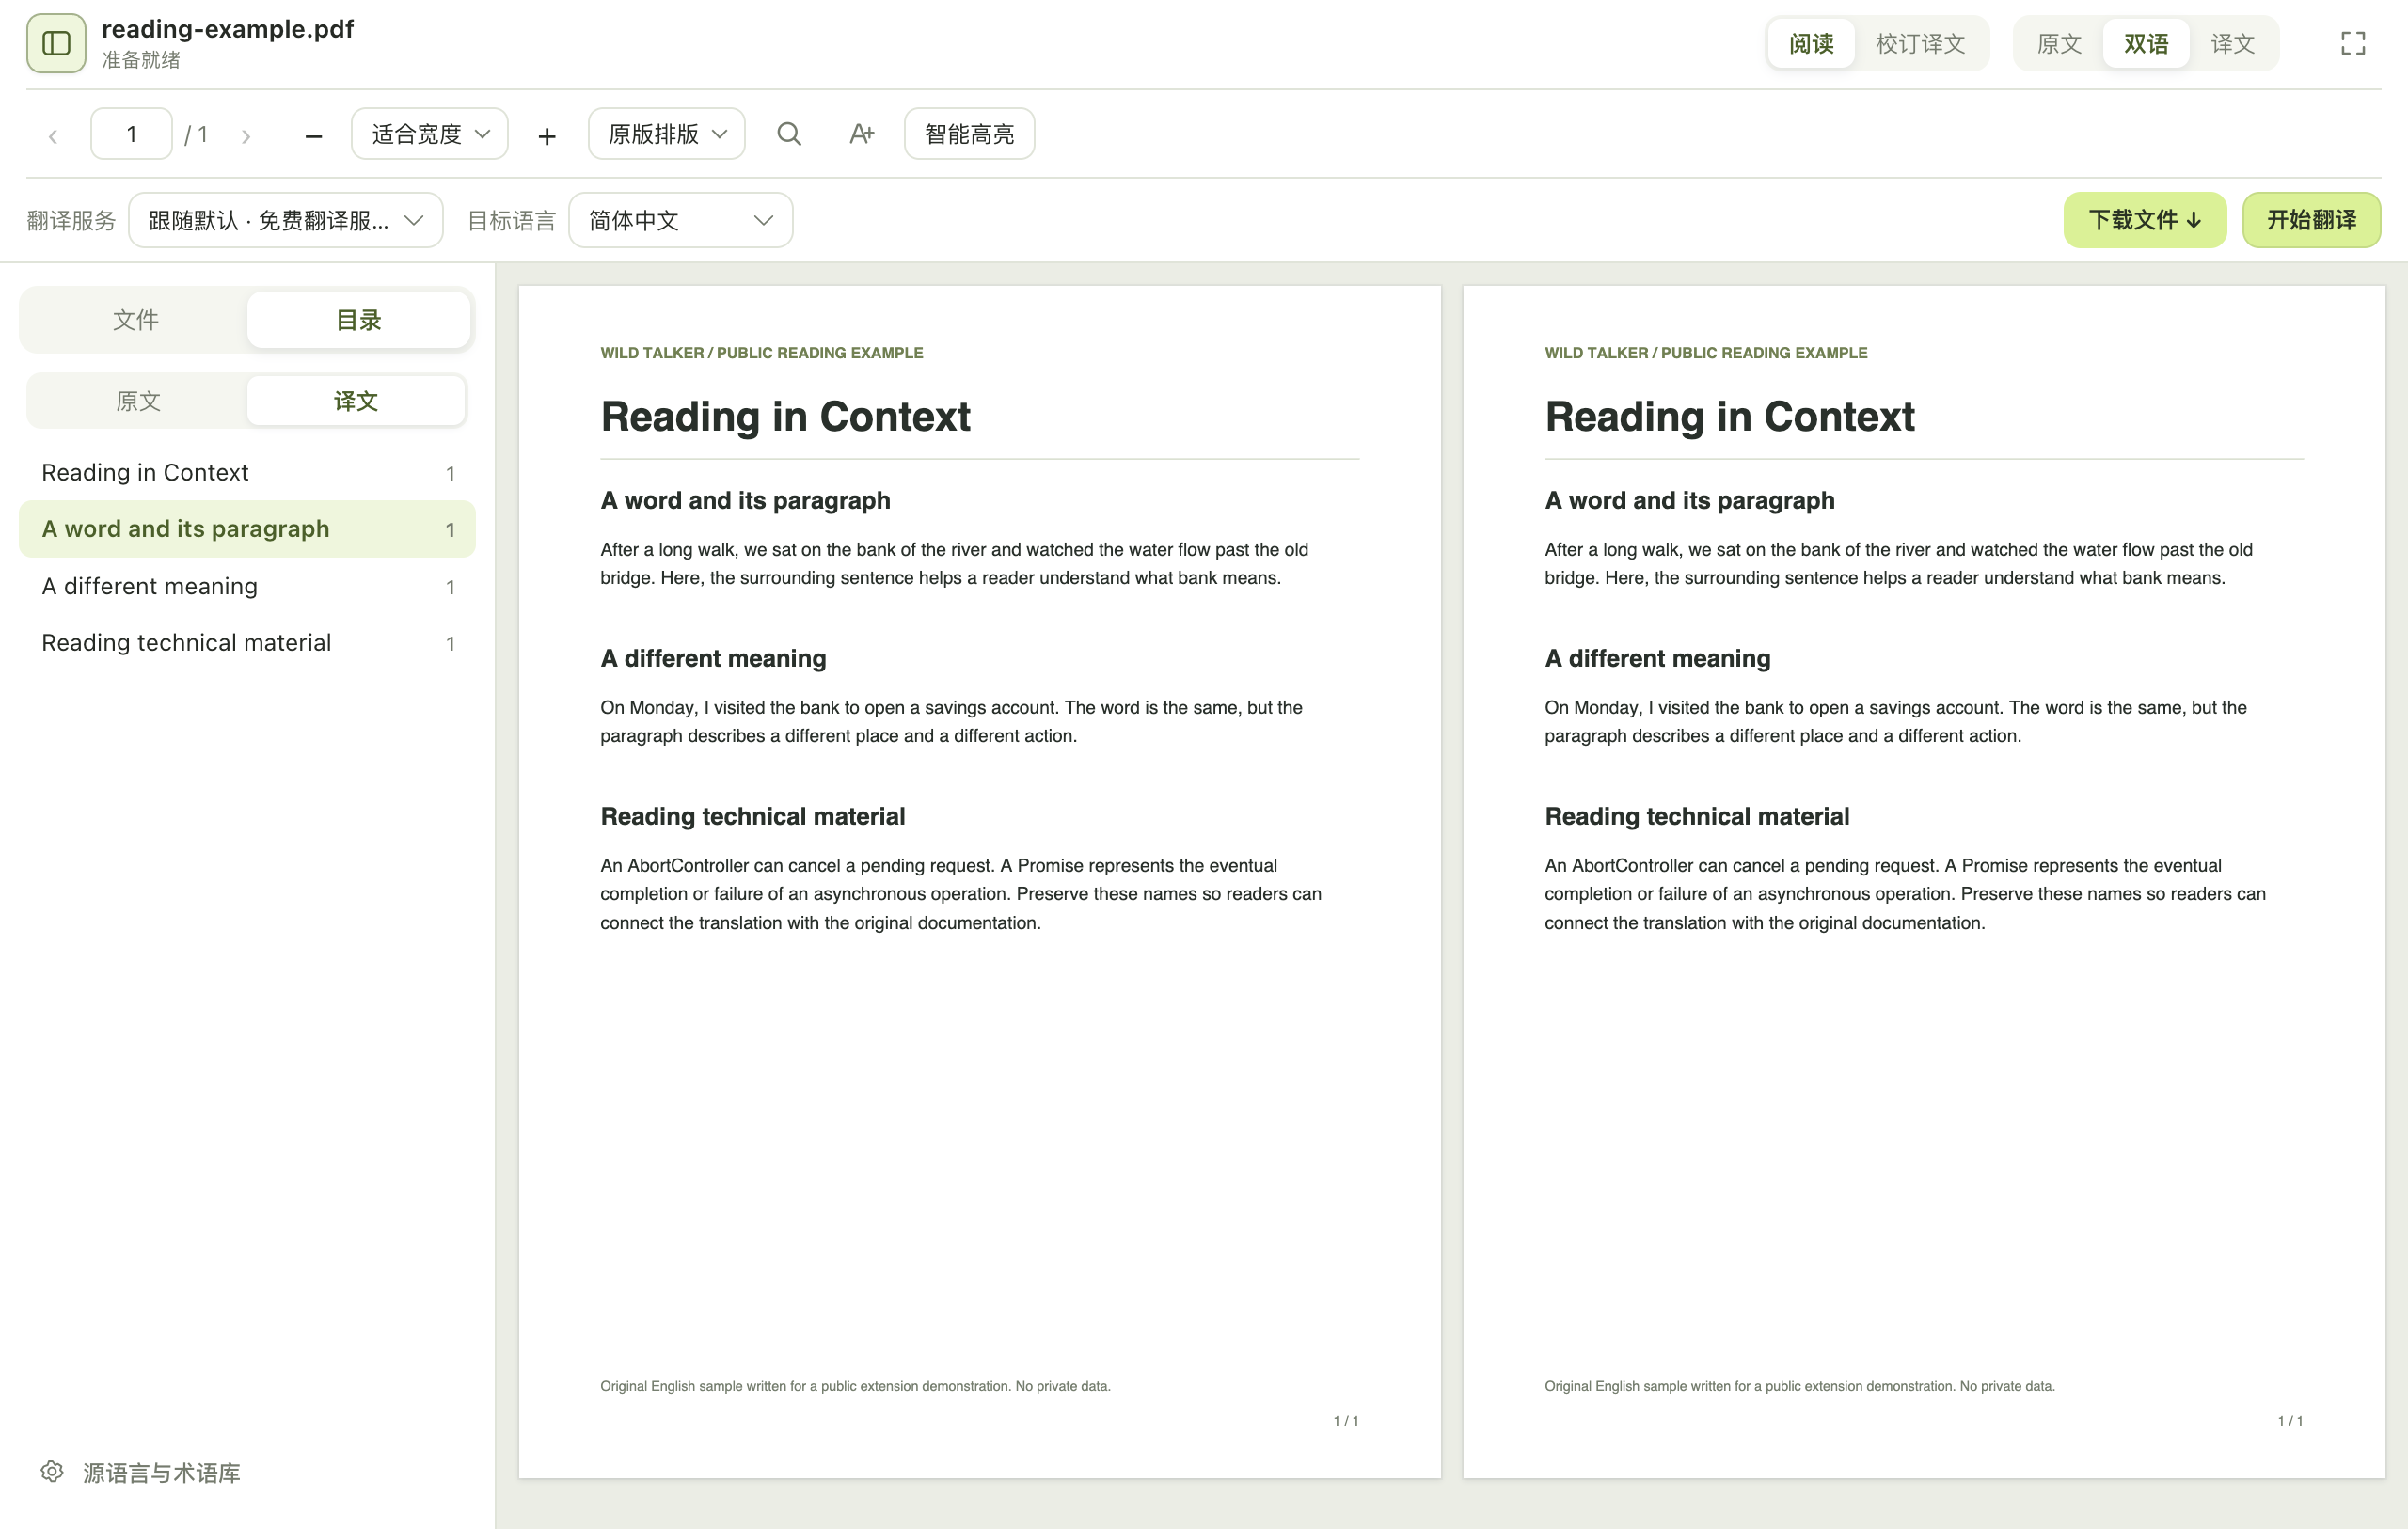Click the page number input field
2408x1529 pixels.
(x=131, y=134)
